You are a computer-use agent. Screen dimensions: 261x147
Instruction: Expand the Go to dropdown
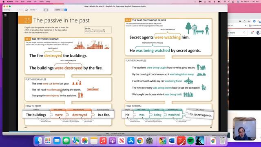point(33,10)
